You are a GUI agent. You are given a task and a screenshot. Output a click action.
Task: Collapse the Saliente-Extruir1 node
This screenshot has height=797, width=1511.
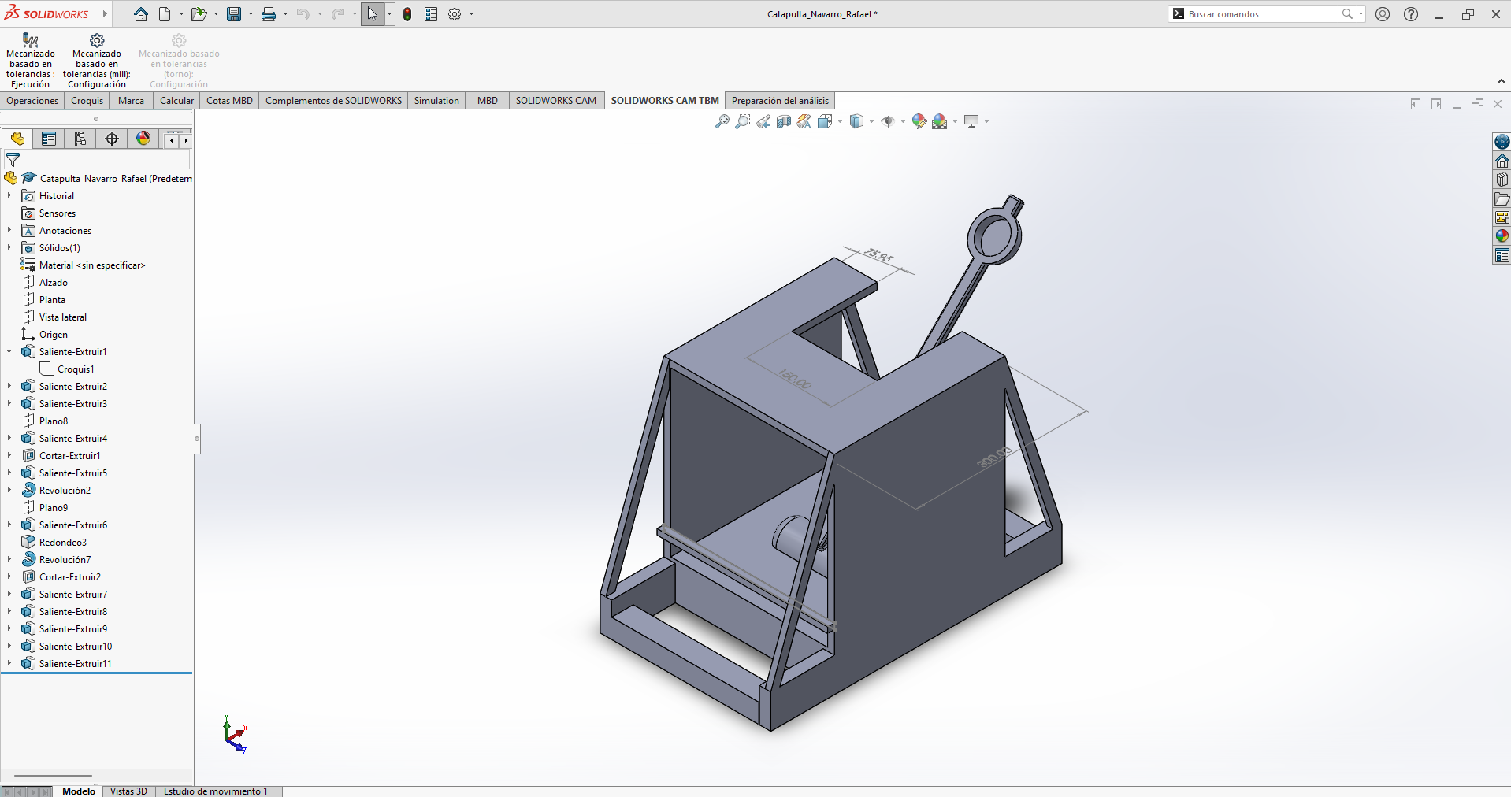pyautogui.click(x=9, y=351)
